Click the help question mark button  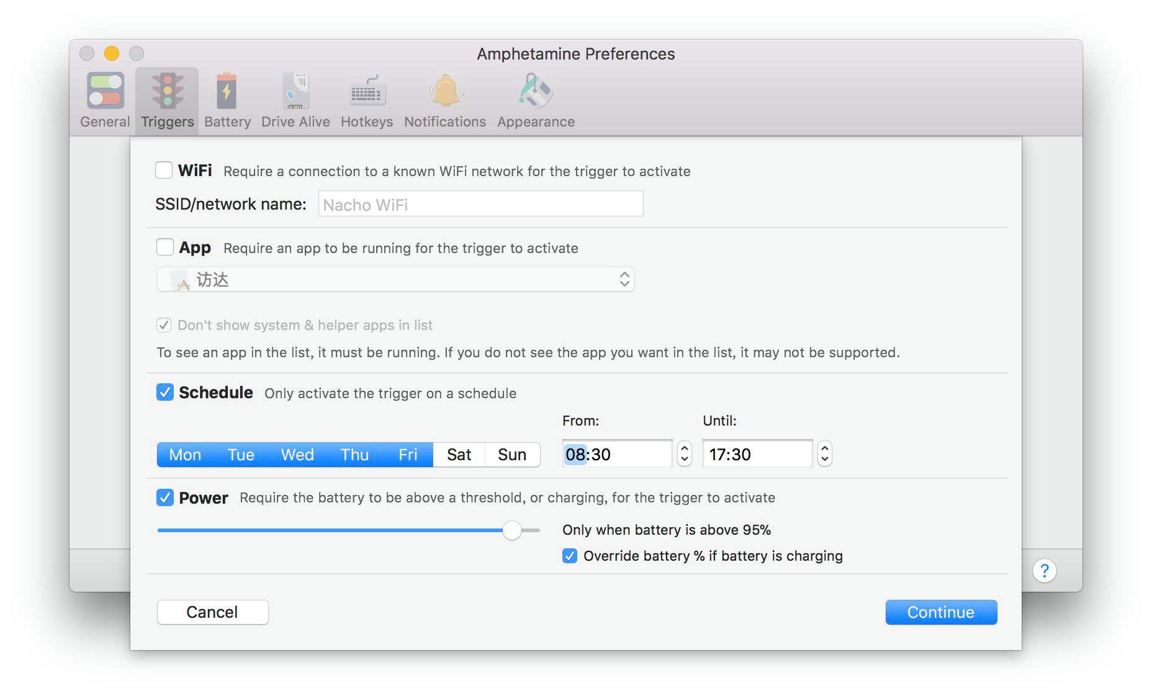pyautogui.click(x=1045, y=570)
